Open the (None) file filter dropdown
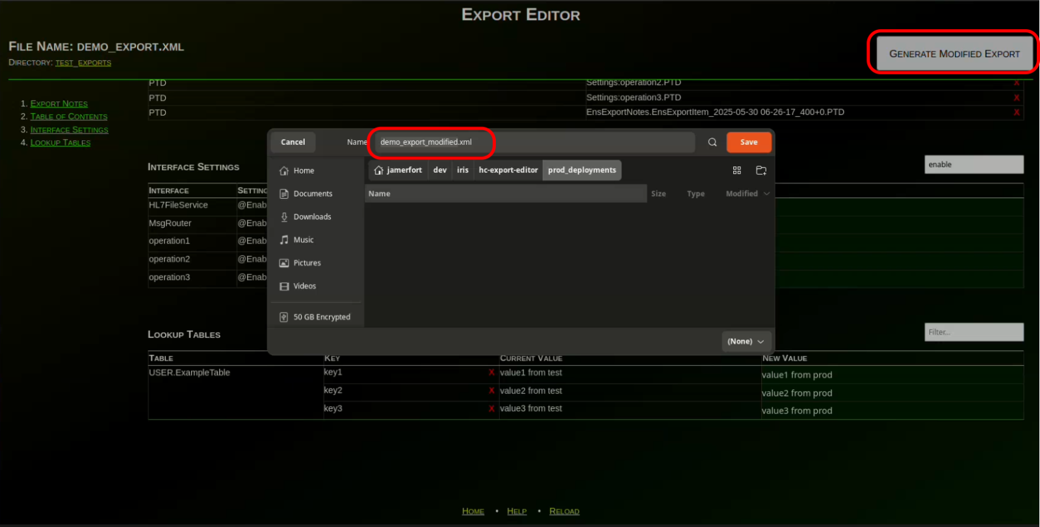This screenshot has height=527, width=1040. coord(745,341)
